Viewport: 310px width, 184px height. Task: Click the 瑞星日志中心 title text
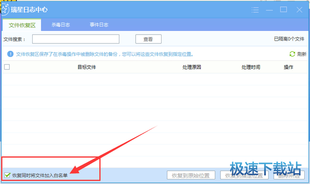click(29, 9)
